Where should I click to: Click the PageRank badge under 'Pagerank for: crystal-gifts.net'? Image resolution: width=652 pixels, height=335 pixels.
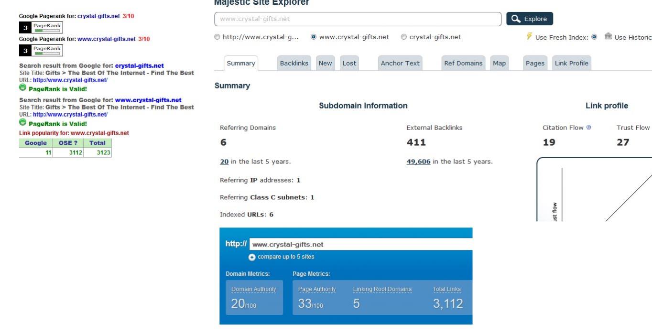coord(41,27)
